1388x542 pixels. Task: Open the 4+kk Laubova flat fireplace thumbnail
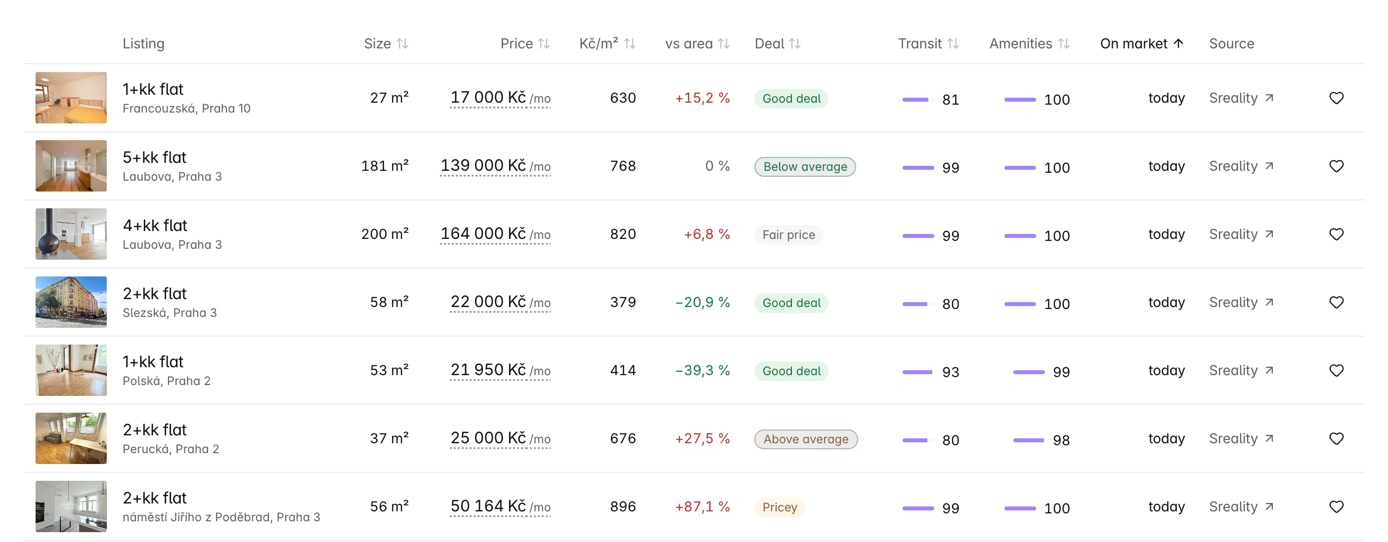(x=71, y=234)
